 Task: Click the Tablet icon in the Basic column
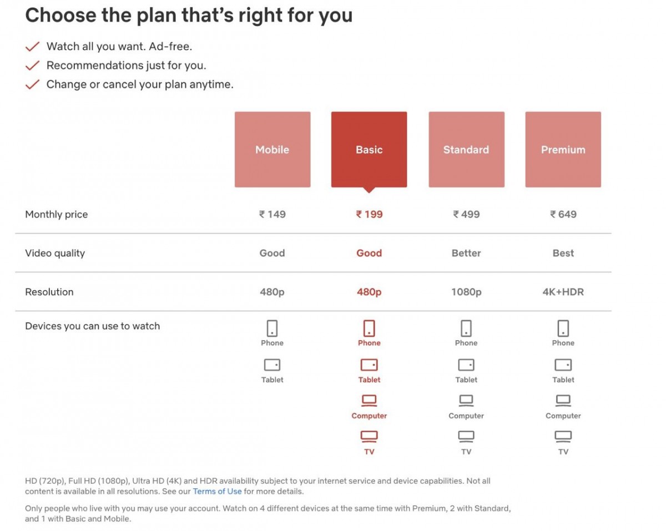[x=369, y=365]
